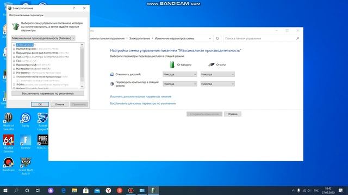The height and width of the screenshot is (195, 348).
Task: Click Изменение параметров схемы breadcrumb
Action: point(175,38)
